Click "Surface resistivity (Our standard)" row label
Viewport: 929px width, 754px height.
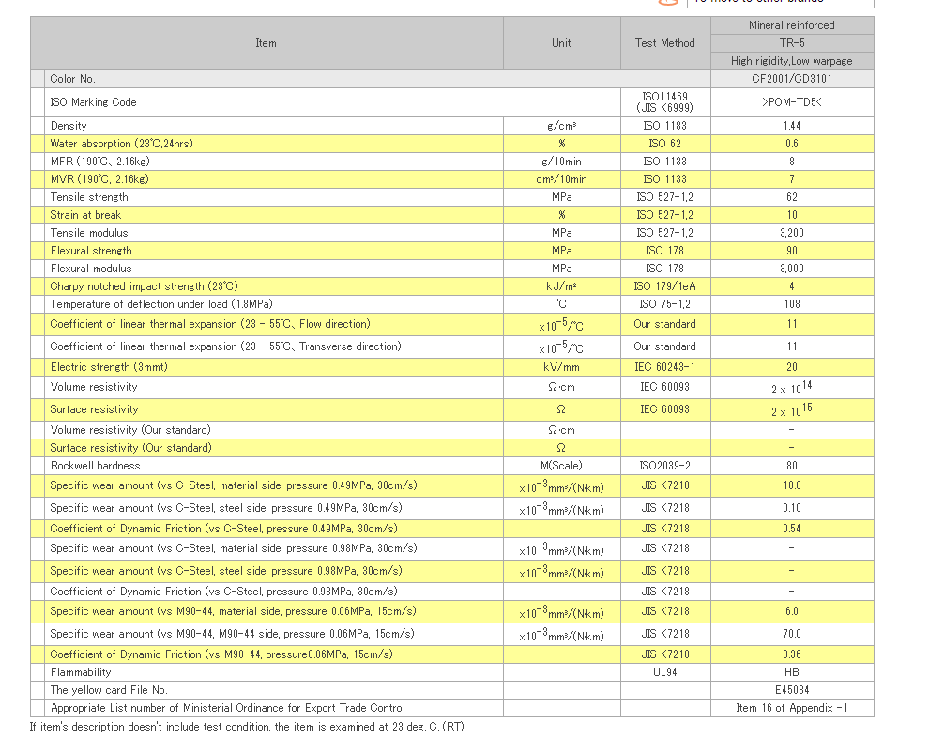(x=131, y=448)
